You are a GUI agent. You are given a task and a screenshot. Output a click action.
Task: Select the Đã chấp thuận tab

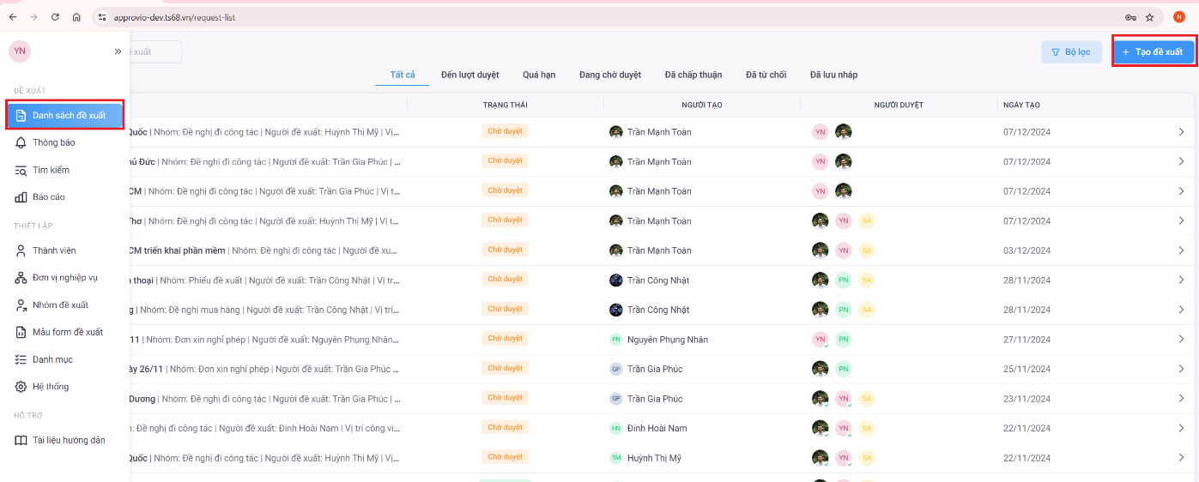click(693, 75)
